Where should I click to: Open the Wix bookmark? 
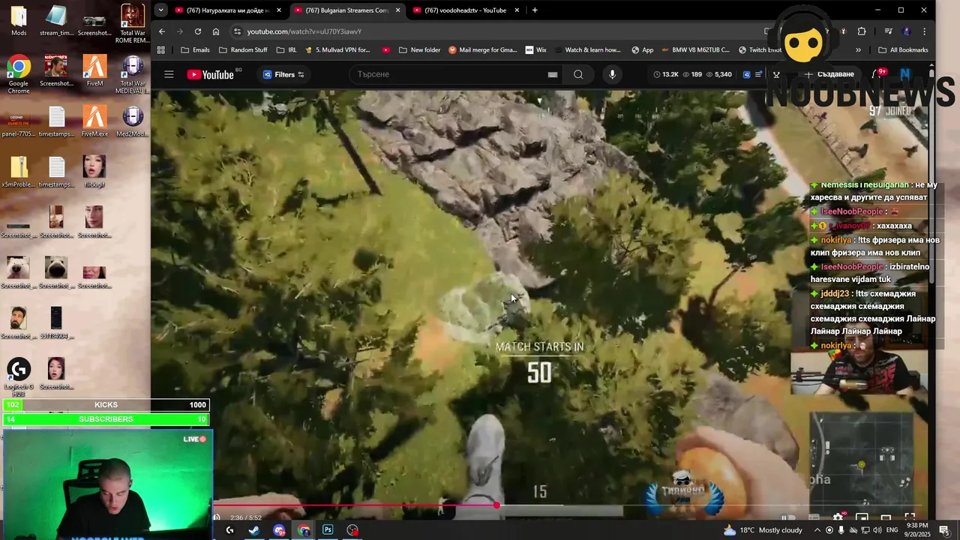[x=535, y=50]
